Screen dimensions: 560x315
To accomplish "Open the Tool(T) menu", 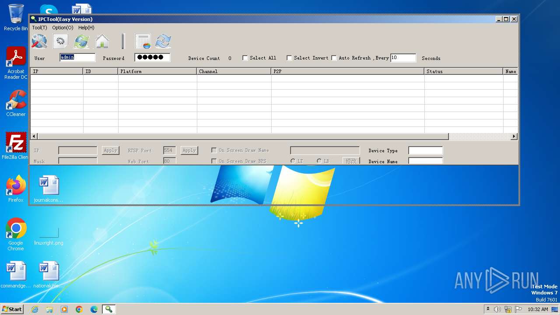I will coord(39,28).
